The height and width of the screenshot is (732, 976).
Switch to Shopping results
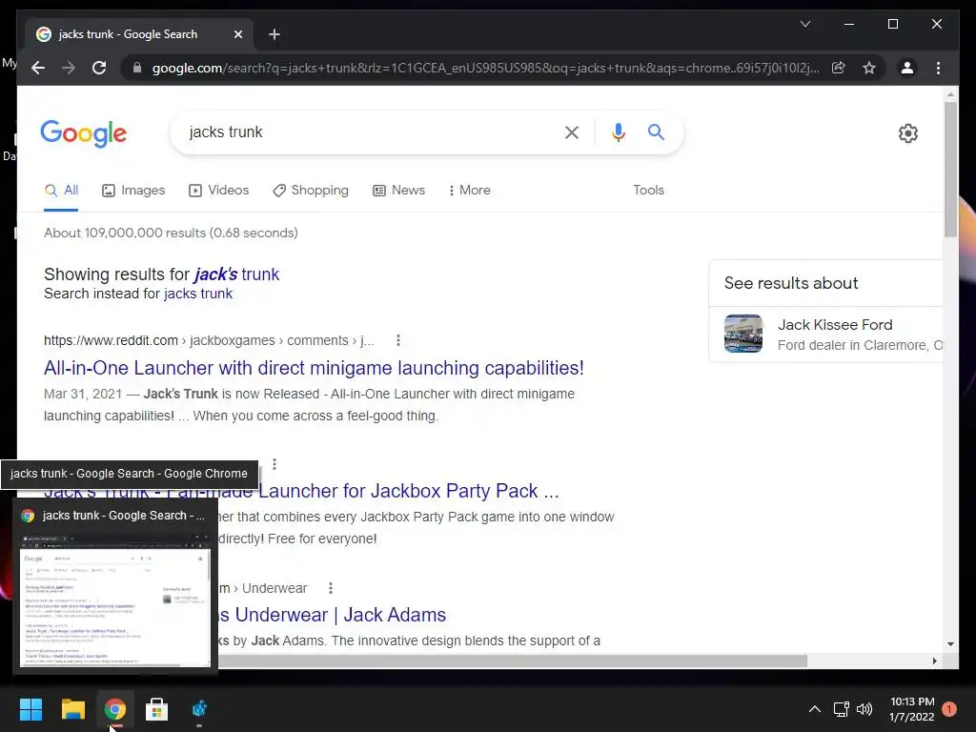[311, 190]
